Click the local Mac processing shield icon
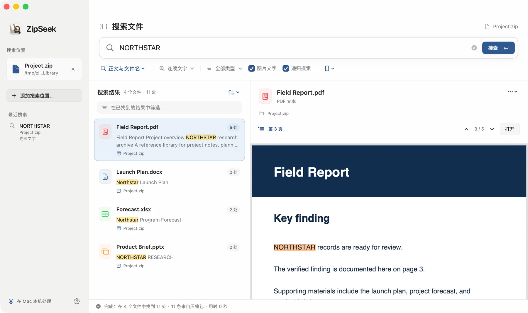 [x=11, y=301]
